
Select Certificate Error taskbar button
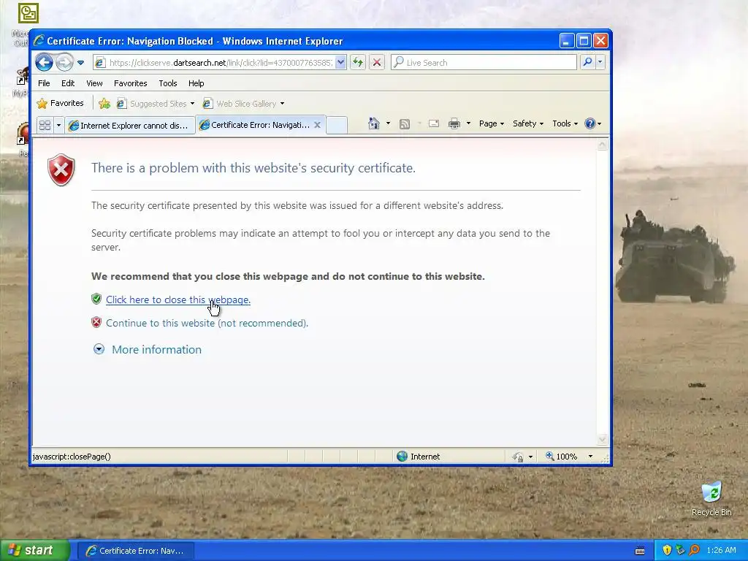coord(136,551)
